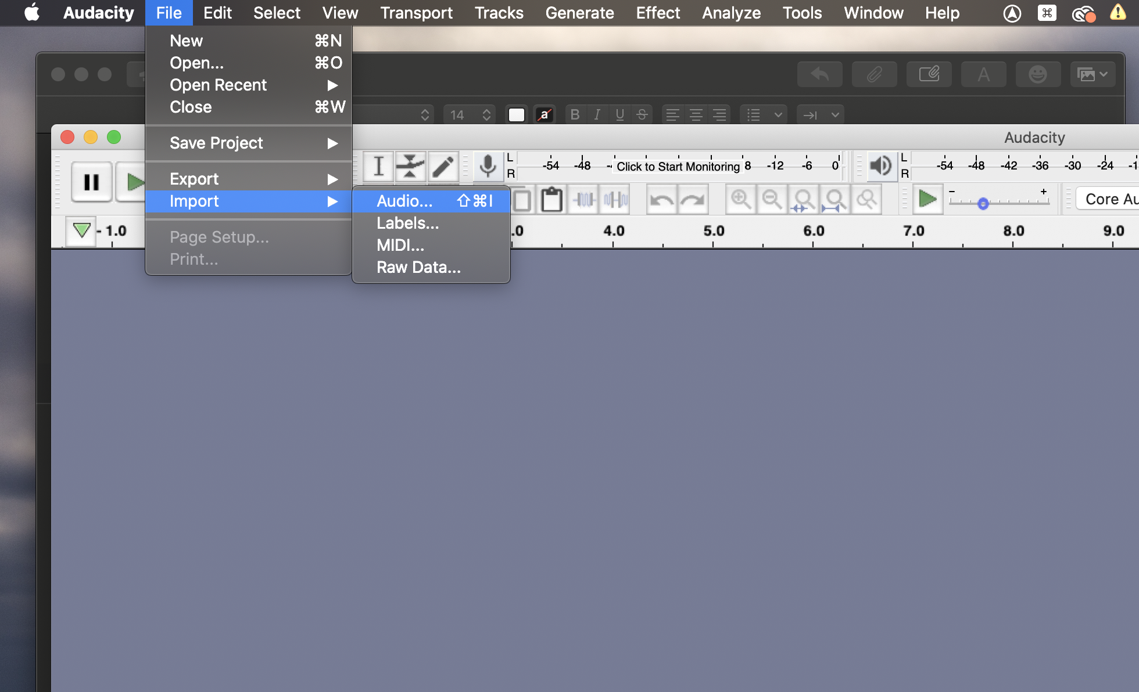Select New in the File menu

[x=249, y=41]
